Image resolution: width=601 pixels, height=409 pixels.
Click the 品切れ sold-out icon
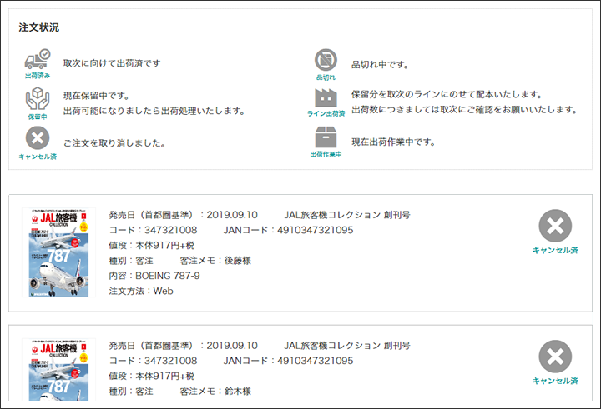[326, 60]
